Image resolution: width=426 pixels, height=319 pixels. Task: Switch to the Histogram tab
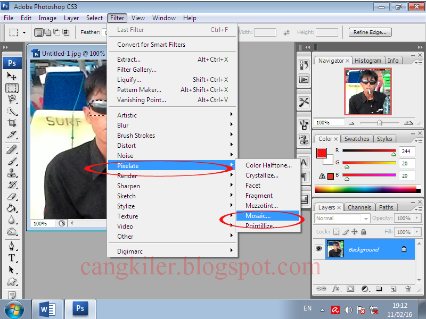368,61
